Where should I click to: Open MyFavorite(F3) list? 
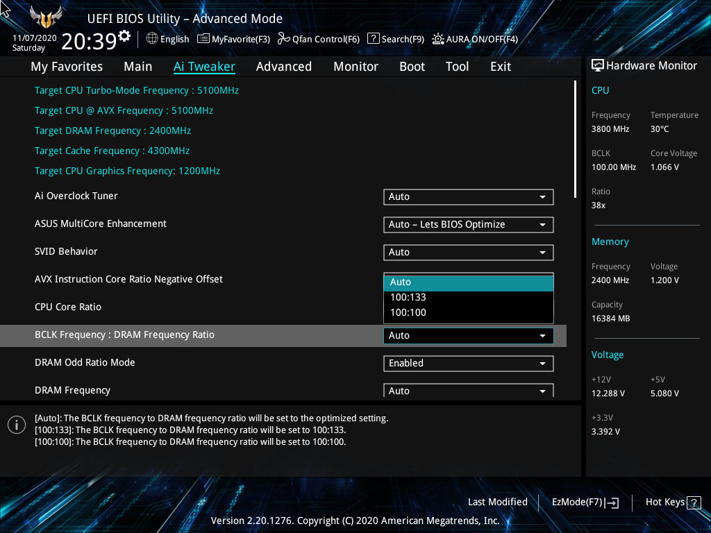(x=233, y=39)
